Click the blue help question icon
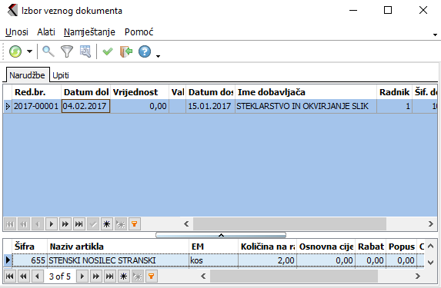Image resolution: width=441 pixels, height=288 pixels. coord(145,51)
